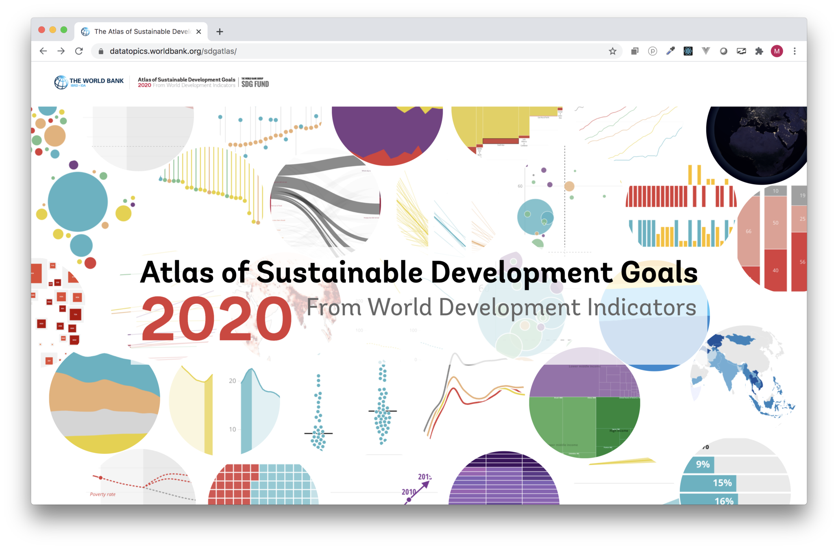Reload the current page
The image size is (838, 549).
click(x=79, y=51)
